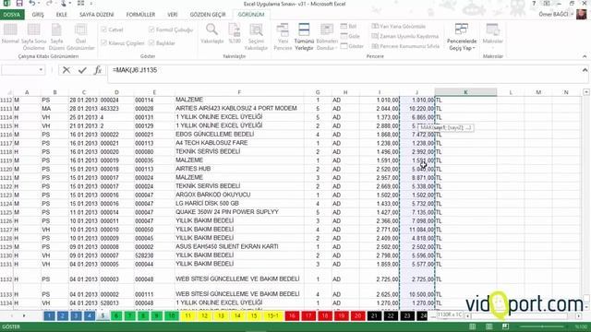591x332 pixels.
Task: Select the green sheet tab 10
Action: 172,315
